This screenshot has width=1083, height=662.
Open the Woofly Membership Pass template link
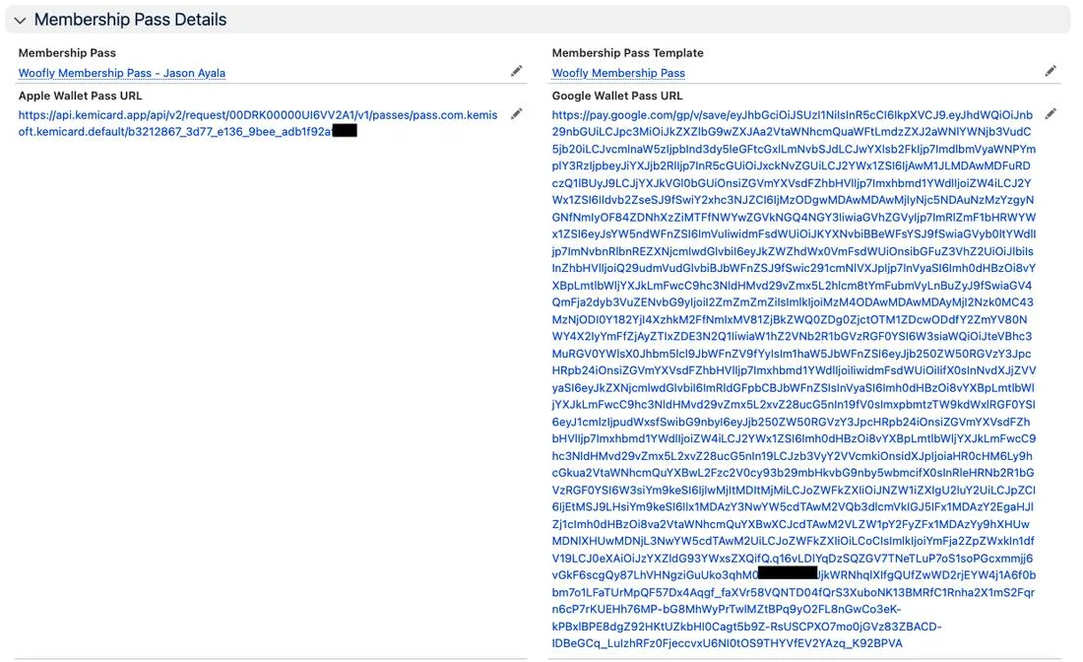618,73
